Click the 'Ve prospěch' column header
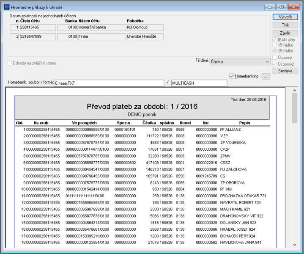 [x=84, y=123]
